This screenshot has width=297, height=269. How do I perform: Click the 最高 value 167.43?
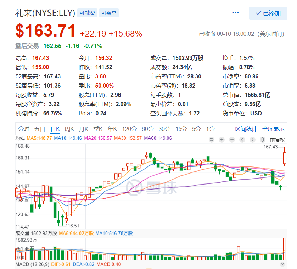point(40,58)
